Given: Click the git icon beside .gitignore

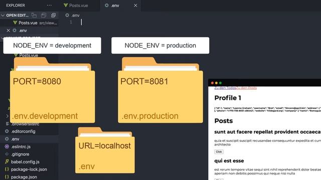Looking at the screenshot, I should [x=7, y=154].
